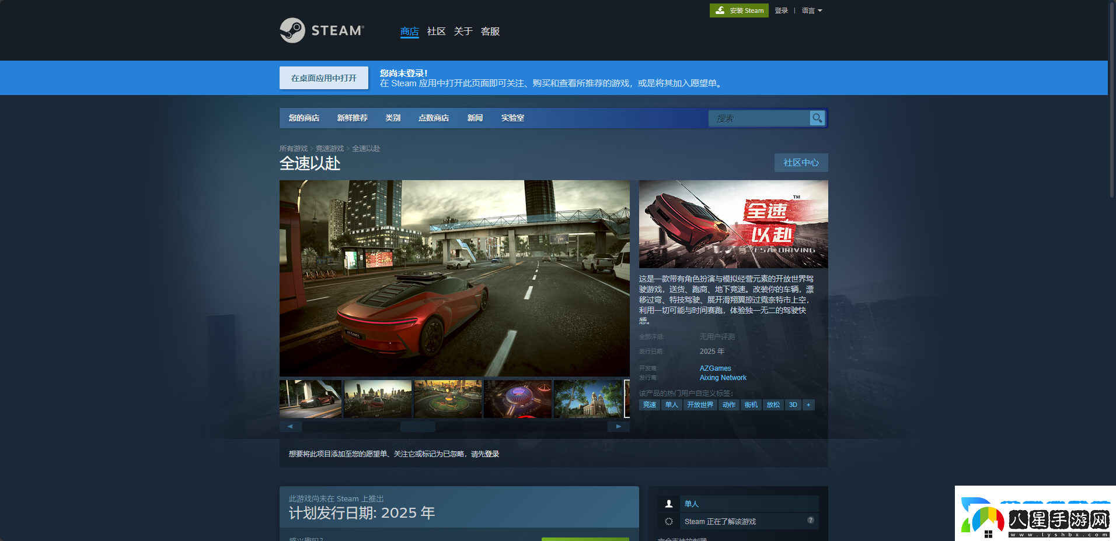Click the 3D tag
Viewport: 1116px width, 541px height.
(x=793, y=405)
